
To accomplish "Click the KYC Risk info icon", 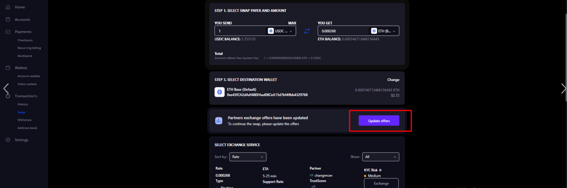I will [380, 170].
